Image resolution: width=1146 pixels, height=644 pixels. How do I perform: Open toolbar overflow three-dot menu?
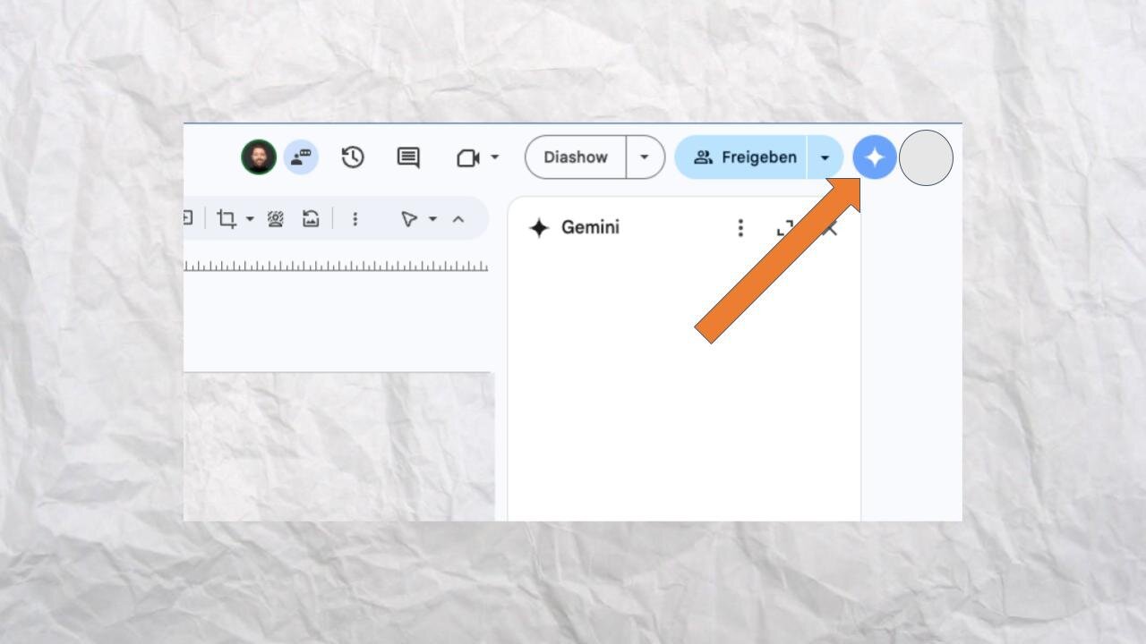pyautogui.click(x=355, y=219)
